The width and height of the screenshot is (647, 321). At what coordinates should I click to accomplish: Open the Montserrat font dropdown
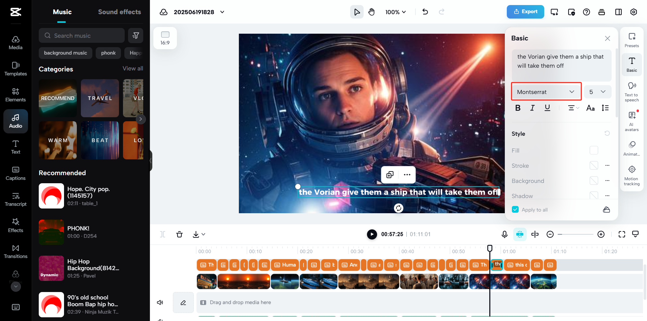pyautogui.click(x=546, y=92)
